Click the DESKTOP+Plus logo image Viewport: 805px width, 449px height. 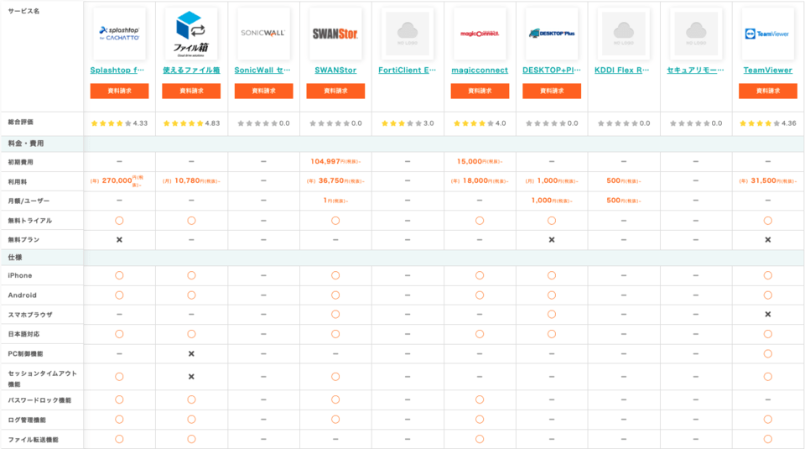[552, 34]
